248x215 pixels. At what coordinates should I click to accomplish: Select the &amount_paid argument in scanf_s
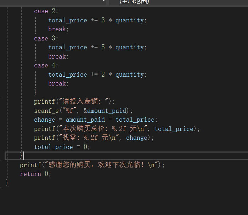tap(105, 111)
